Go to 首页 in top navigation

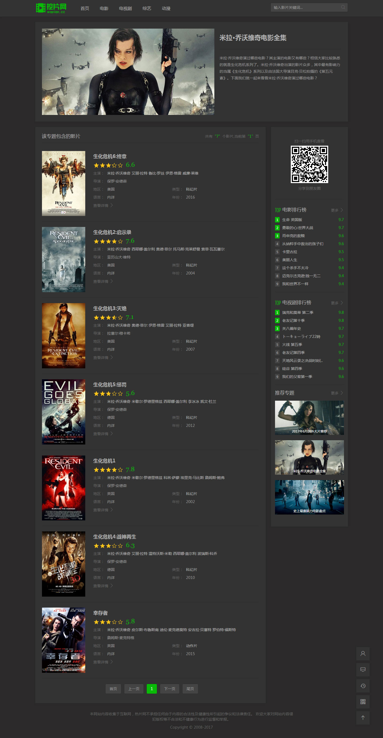point(85,8)
